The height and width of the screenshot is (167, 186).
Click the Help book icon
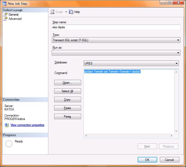coord(71,12)
